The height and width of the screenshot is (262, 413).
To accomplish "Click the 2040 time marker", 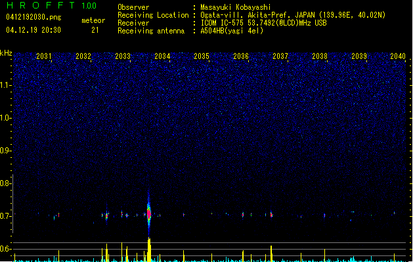I will tap(398, 56).
